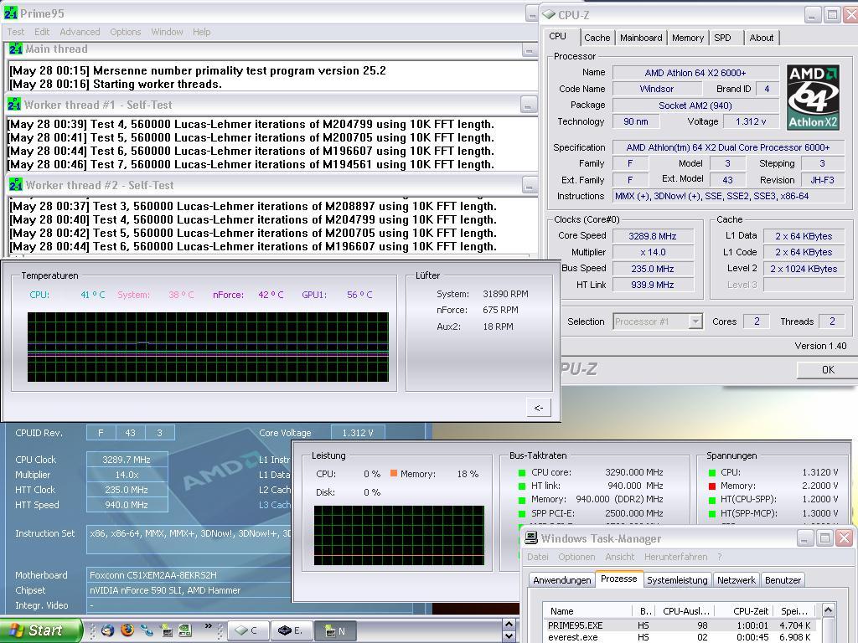Switch to the Memory tab in CPU-Z
858x643 pixels.
tap(688, 38)
